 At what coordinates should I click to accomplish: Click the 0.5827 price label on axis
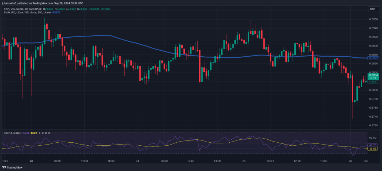click(x=373, y=82)
